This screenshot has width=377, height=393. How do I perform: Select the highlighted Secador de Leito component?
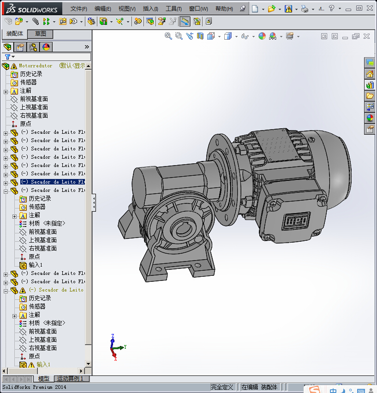(53, 182)
